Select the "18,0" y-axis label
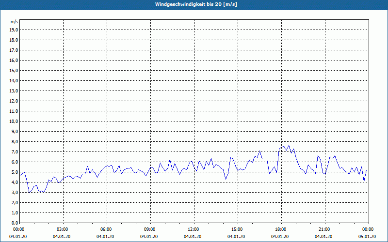 [x=14, y=40]
